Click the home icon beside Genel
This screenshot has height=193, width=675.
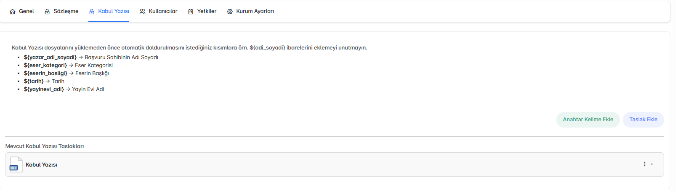(x=13, y=12)
